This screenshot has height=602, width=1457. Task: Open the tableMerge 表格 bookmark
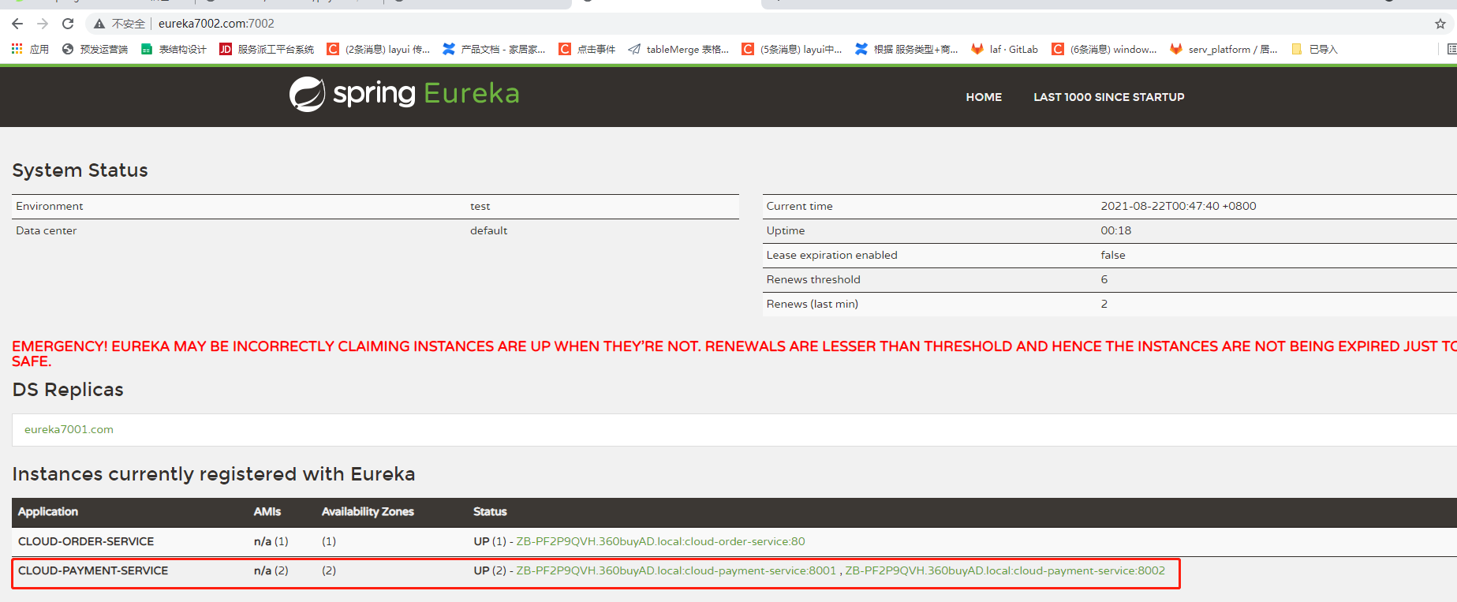678,49
